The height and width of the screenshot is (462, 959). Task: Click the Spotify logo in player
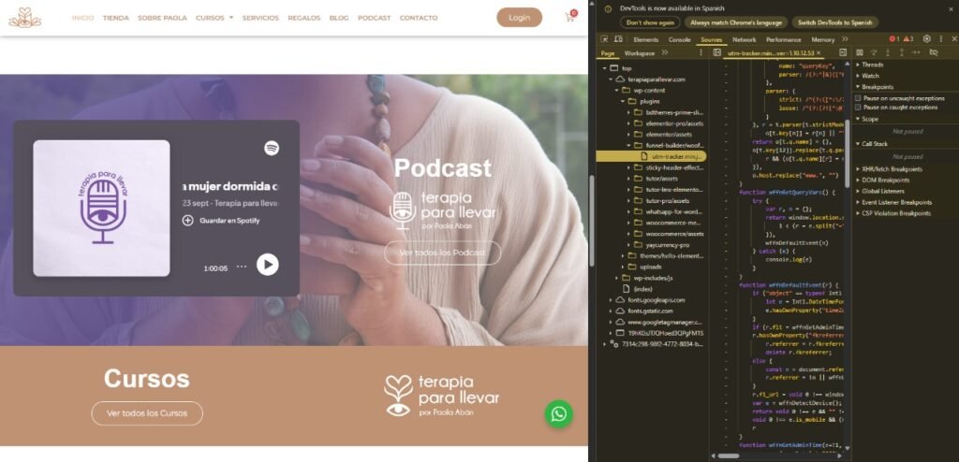pos(272,148)
